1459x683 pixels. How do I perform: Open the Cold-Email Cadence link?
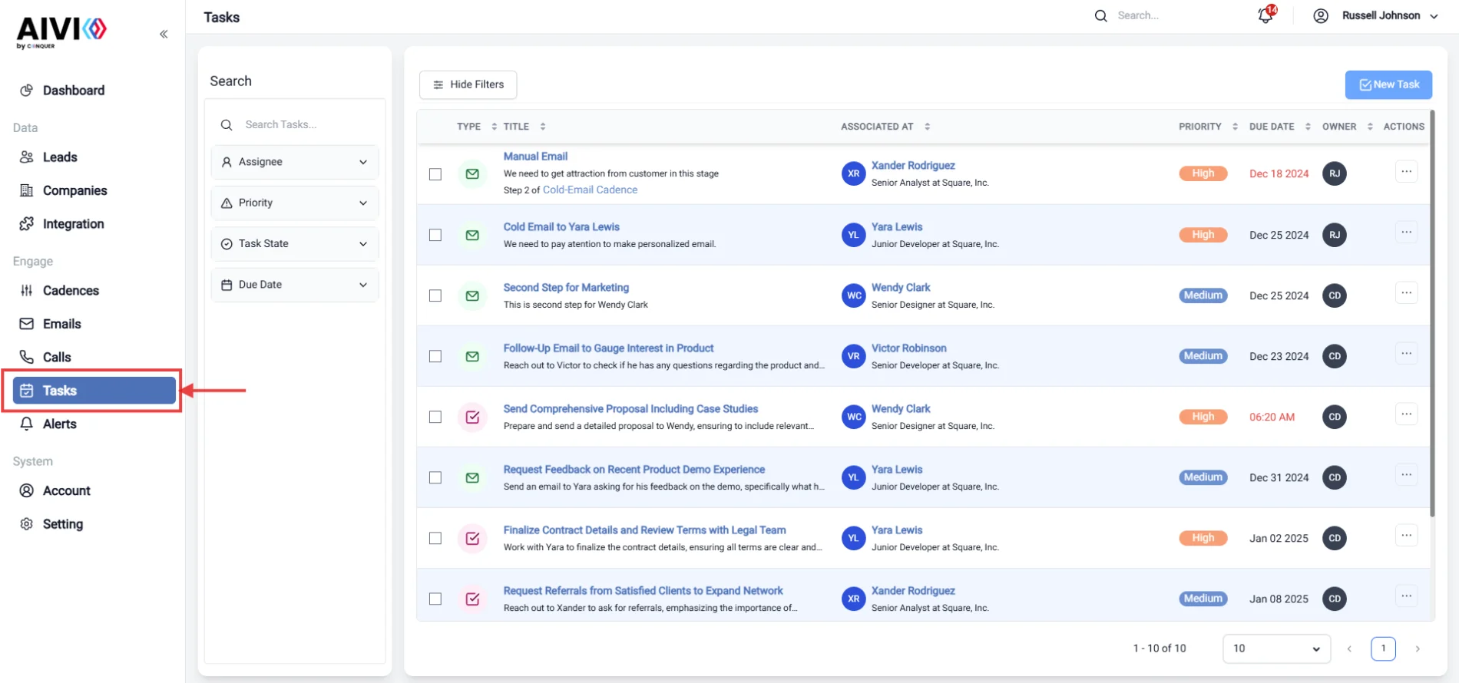(590, 190)
